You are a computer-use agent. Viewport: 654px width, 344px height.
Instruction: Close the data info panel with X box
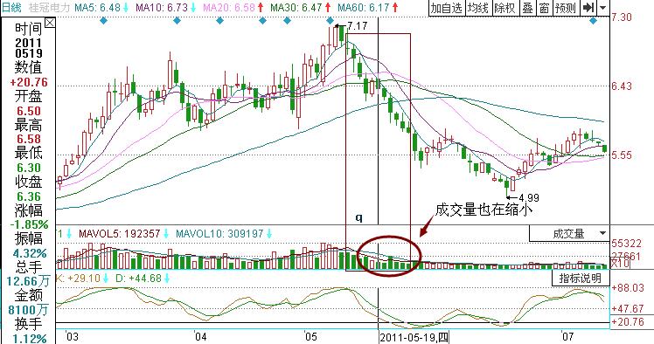coord(50,24)
